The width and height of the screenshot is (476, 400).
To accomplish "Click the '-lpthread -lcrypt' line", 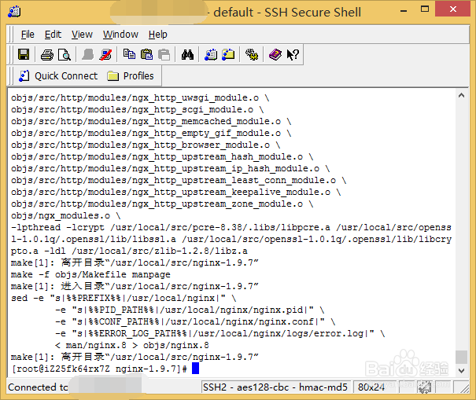I will (231, 227).
